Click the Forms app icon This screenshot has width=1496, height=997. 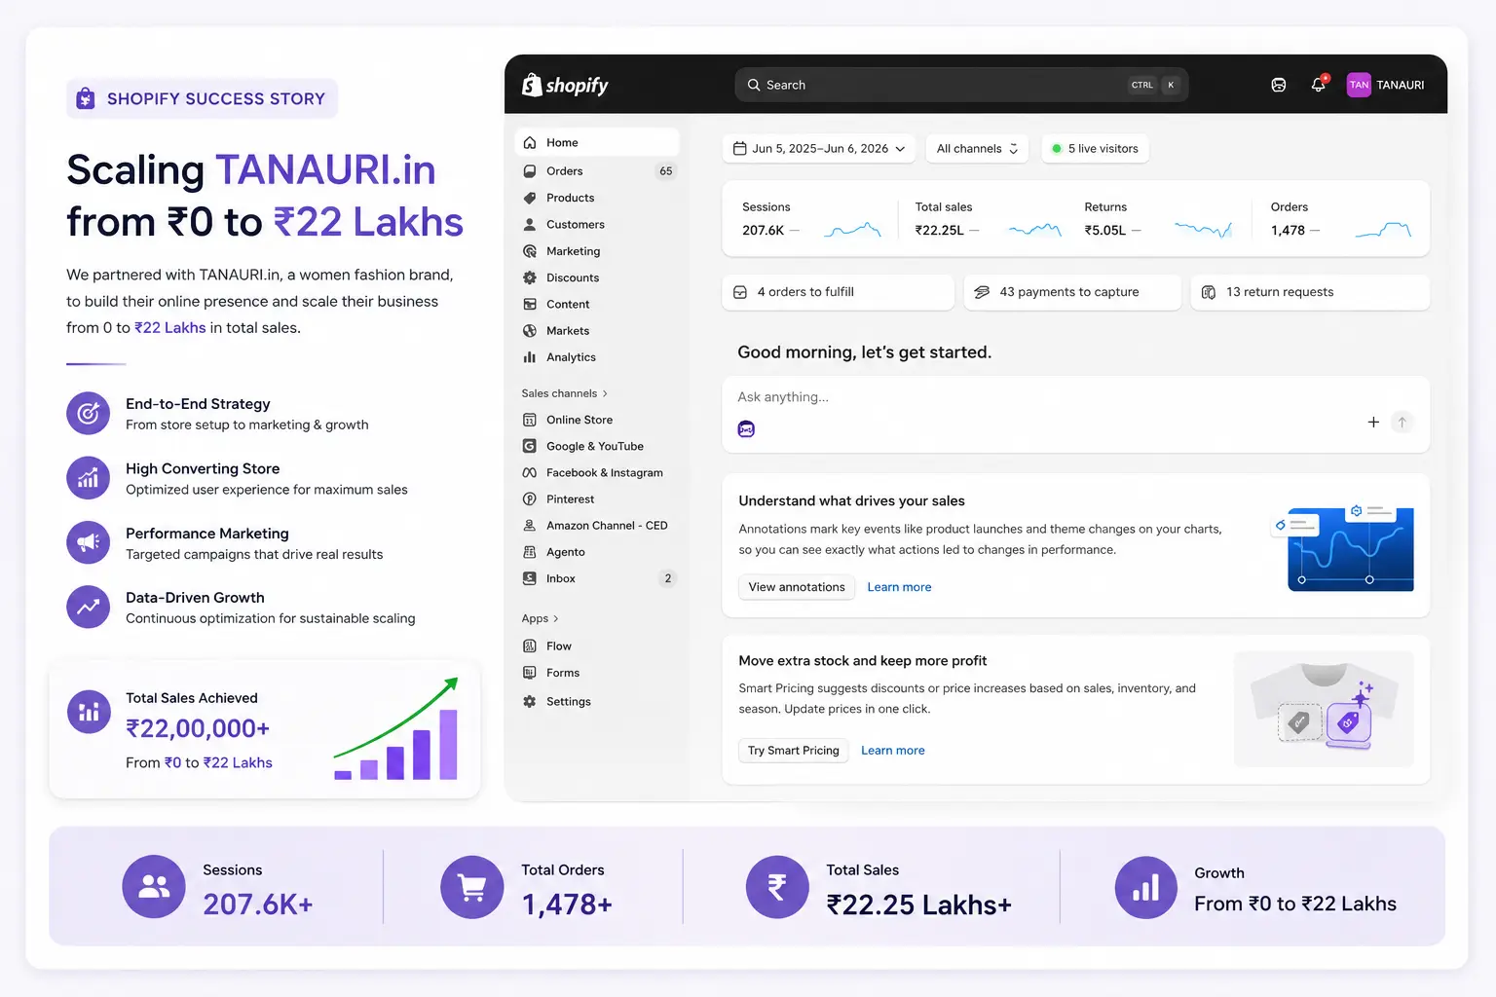coord(530,673)
